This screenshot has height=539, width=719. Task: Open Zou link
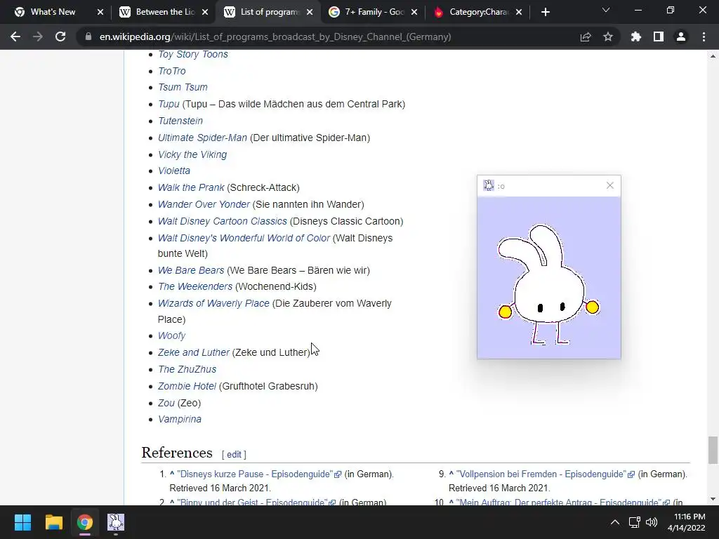(x=166, y=404)
